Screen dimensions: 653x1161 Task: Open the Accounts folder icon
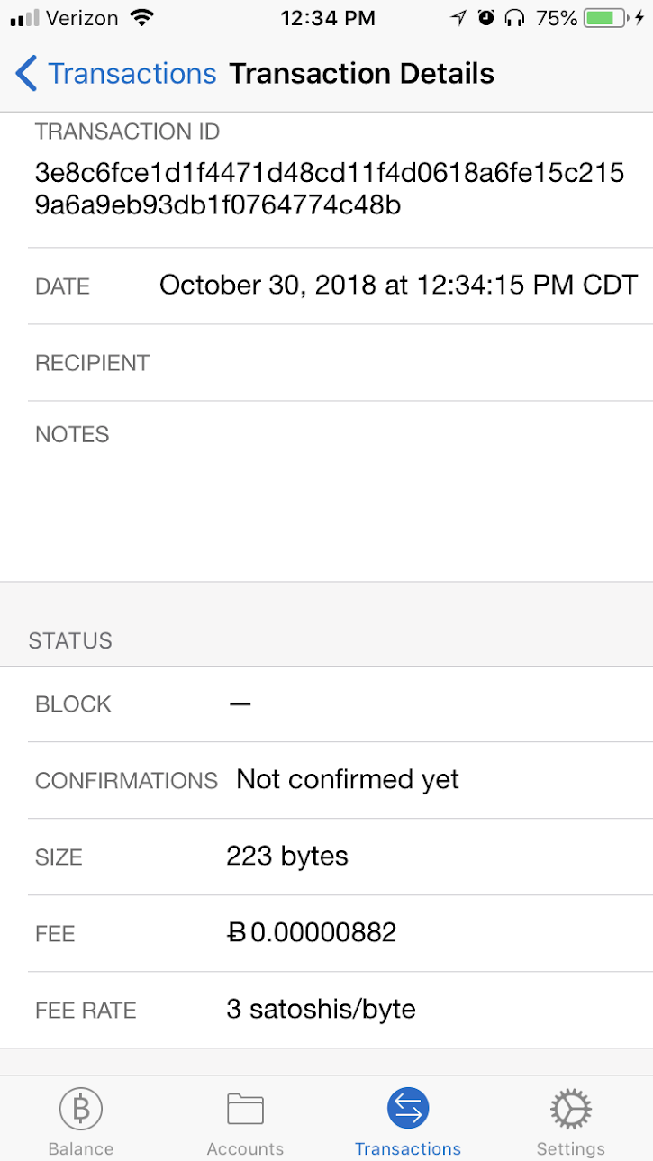point(245,1109)
